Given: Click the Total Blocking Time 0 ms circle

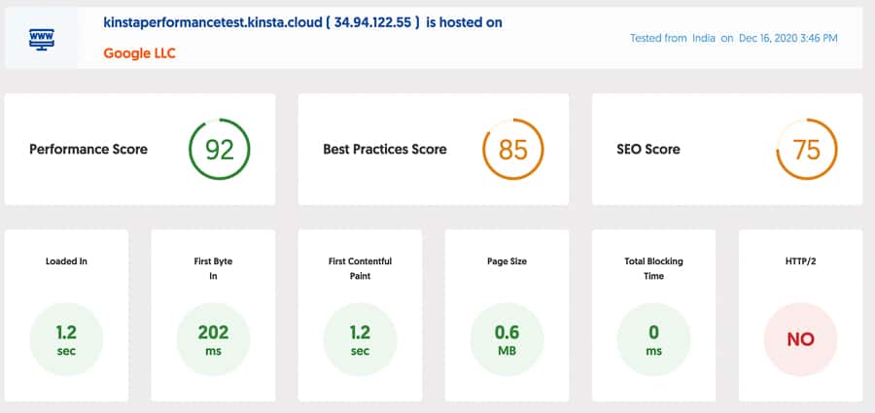Looking at the screenshot, I should point(653,339).
